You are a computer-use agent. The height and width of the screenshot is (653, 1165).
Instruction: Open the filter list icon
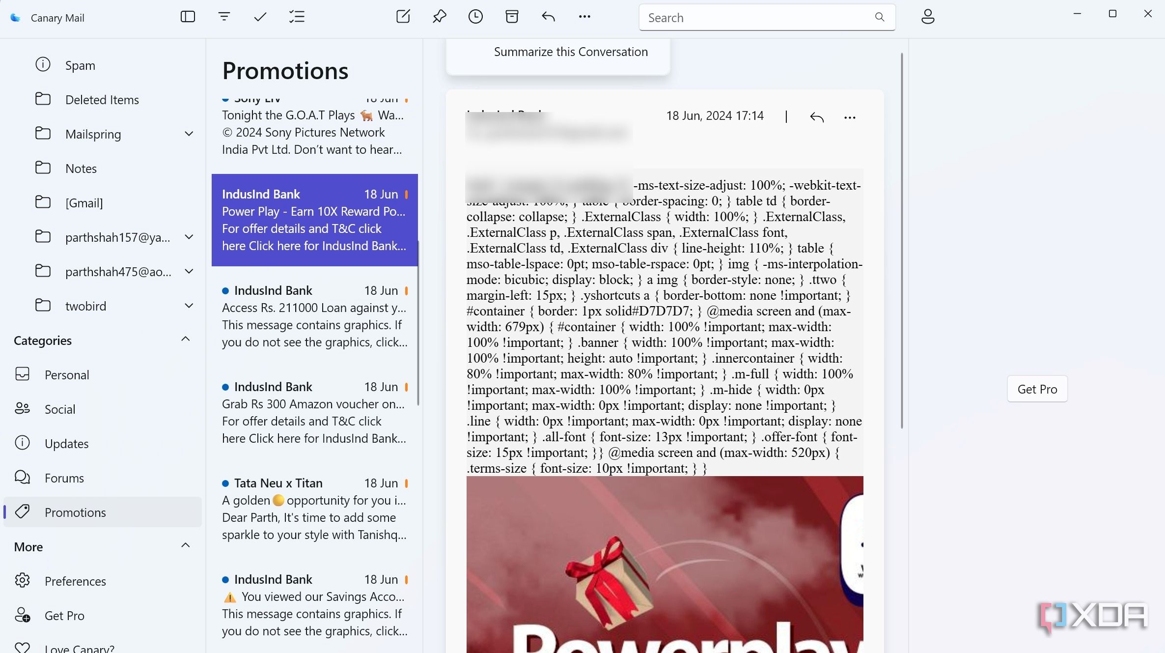click(224, 17)
